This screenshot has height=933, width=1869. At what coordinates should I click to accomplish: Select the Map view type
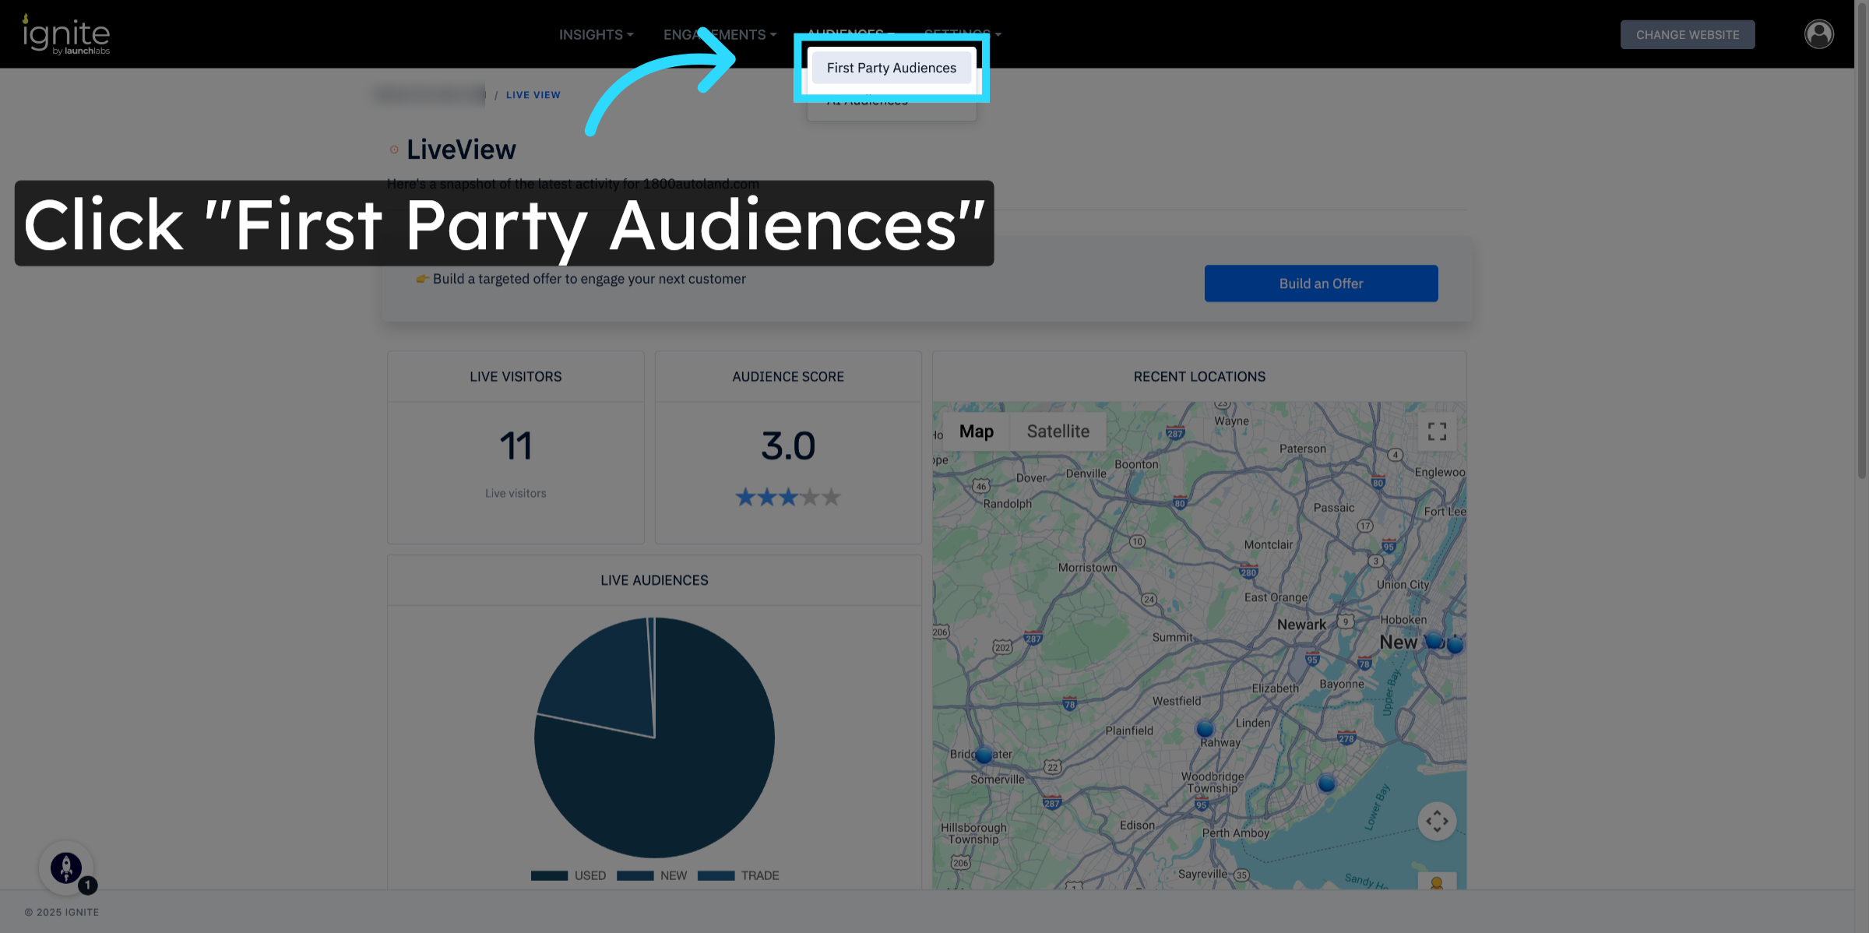[976, 431]
